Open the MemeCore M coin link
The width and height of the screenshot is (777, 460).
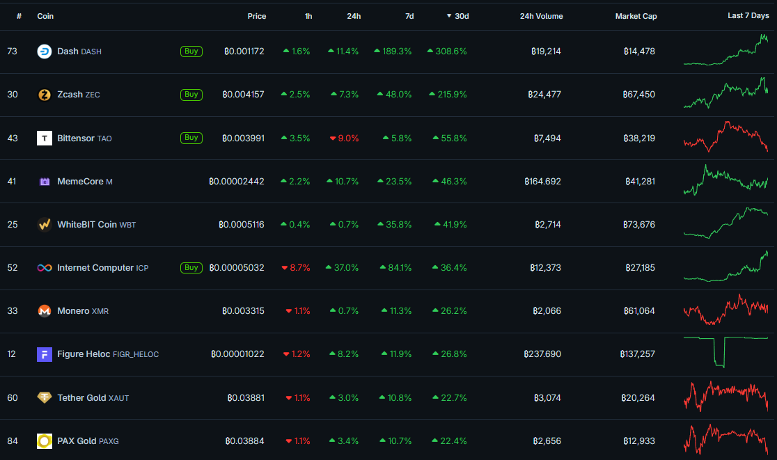(x=85, y=182)
